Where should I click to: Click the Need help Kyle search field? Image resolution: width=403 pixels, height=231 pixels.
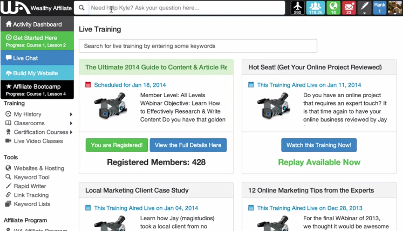(187, 8)
